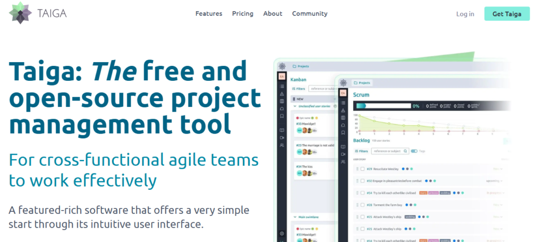Open Projects folder tab in Kanban window
Screen dimensions: 544x242
(301, 66)
